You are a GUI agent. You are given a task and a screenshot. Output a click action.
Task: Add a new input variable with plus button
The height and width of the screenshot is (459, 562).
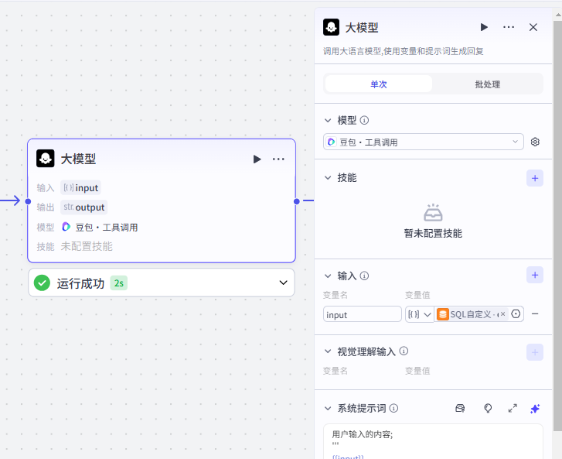point(535,275)
